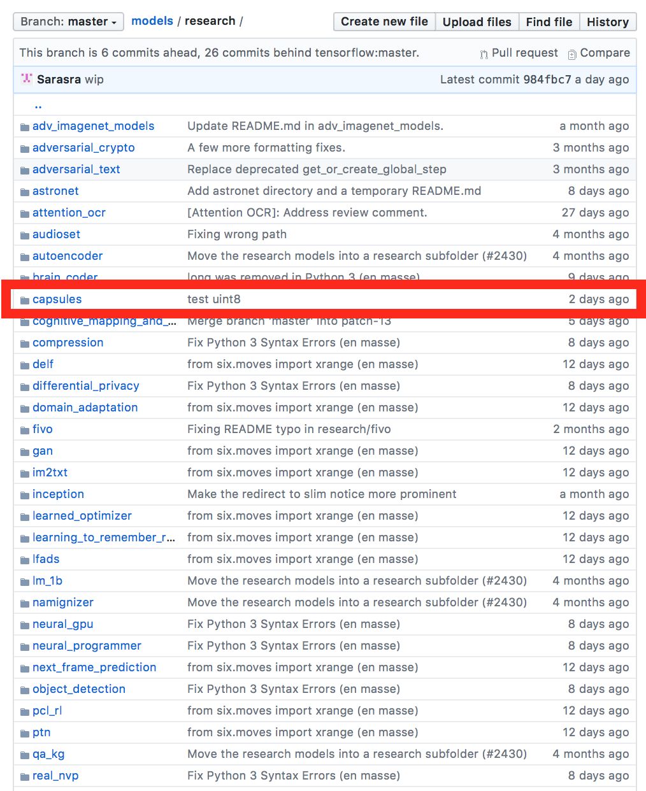
Task: Navigate to models in breadcrumb
Action: (152, 21)
